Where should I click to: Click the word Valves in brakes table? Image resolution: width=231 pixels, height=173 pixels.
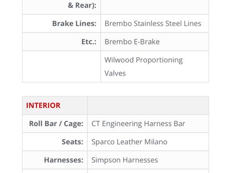click(x=115, y=73)
